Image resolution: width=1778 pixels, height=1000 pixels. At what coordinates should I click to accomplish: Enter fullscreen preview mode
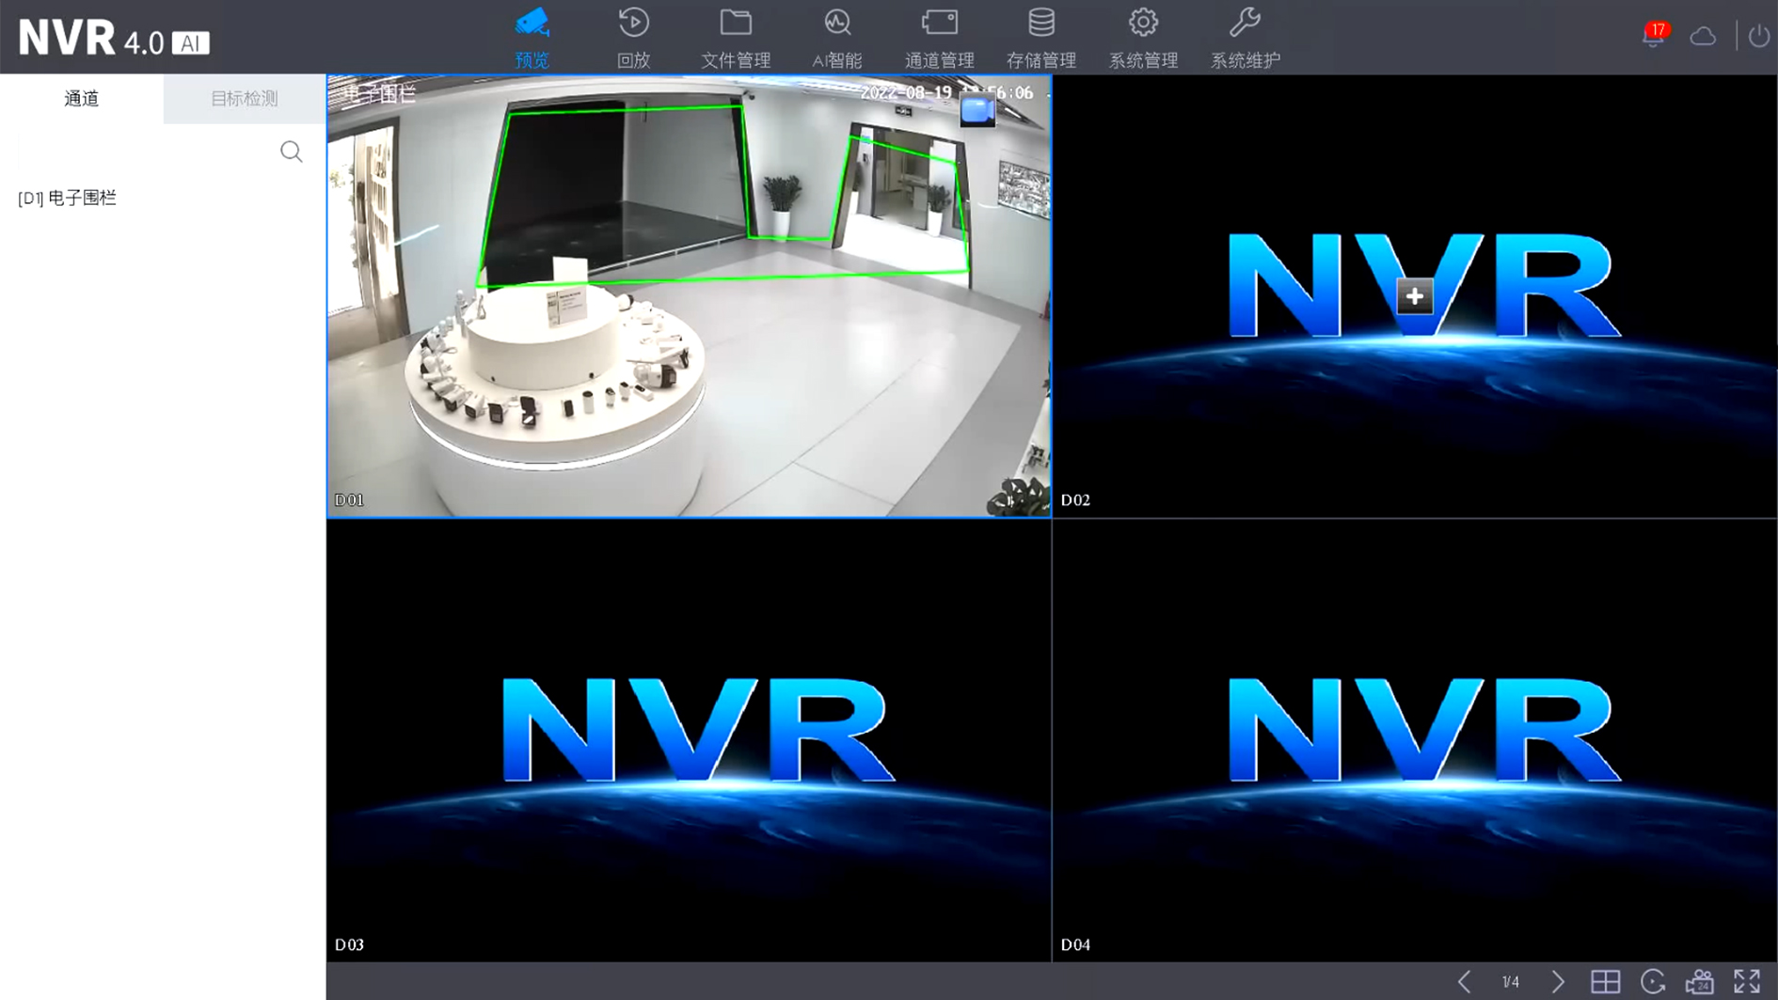(x=1747, y=982)
